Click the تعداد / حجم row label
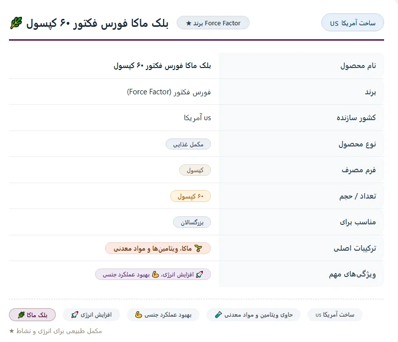The image size is (398, 342). coord(358,196)
